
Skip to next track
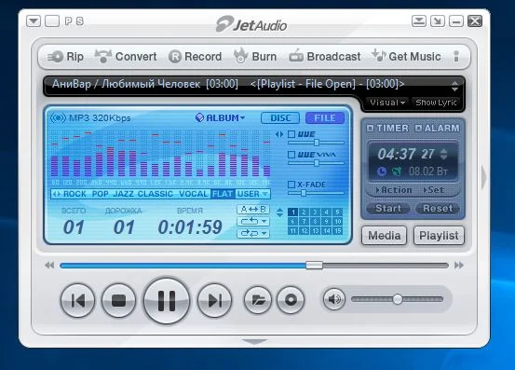click(214, 300)
